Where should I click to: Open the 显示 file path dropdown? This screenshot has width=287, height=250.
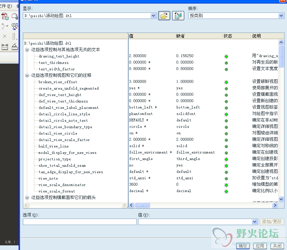tap(153, 16)
